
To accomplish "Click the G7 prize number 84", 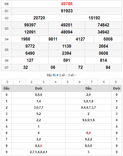I will [x=108, y=67].
